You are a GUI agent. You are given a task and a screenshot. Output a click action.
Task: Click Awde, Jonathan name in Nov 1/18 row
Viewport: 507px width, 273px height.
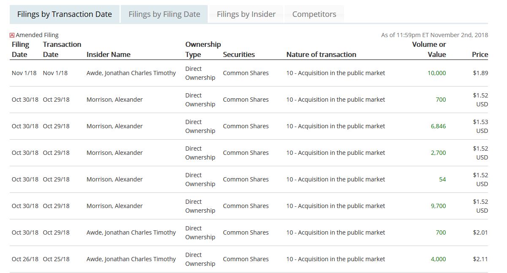131,73
